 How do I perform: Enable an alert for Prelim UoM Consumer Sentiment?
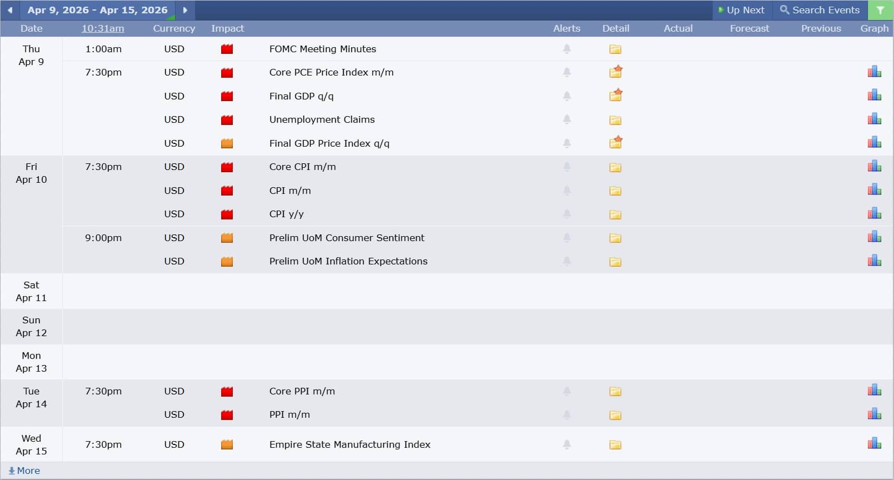pos(567,237)
